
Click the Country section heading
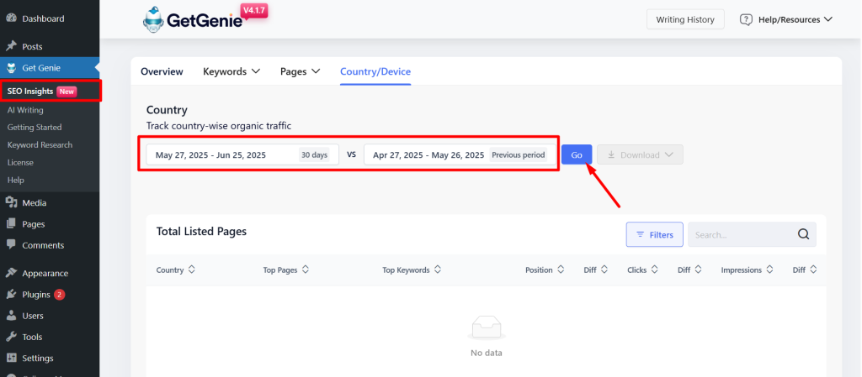(168, 110)
